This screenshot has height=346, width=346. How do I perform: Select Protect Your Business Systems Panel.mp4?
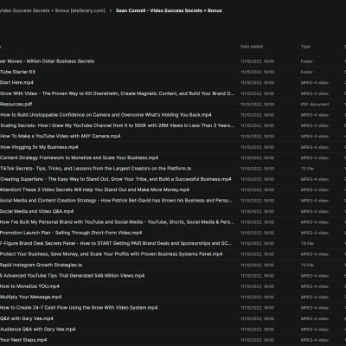point(111,254)
